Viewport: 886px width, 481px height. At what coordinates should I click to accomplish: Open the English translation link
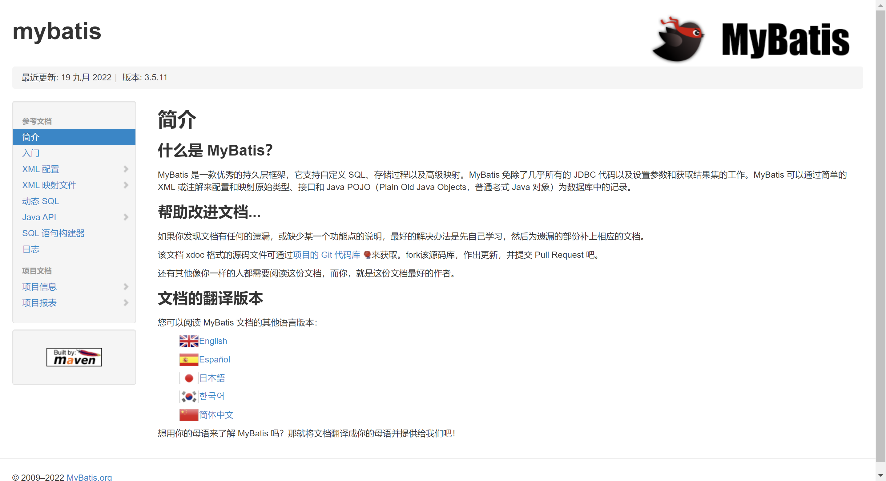(x=213, y=341)
